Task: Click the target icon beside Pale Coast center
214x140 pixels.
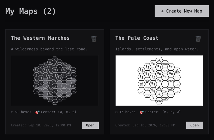Action: [142, 112]
